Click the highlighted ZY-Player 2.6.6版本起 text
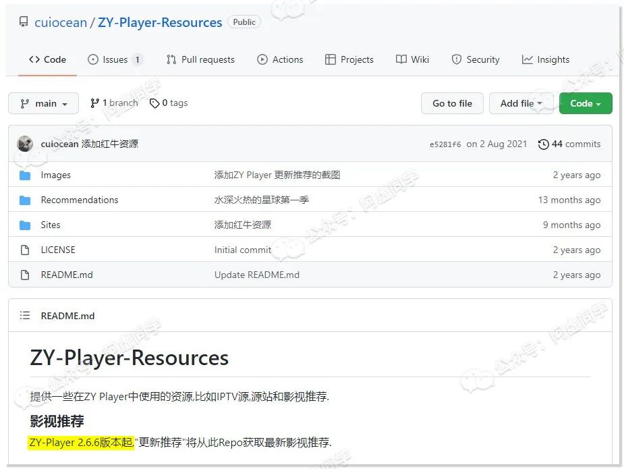Viewport: 624px width, 469px height. 81,442
